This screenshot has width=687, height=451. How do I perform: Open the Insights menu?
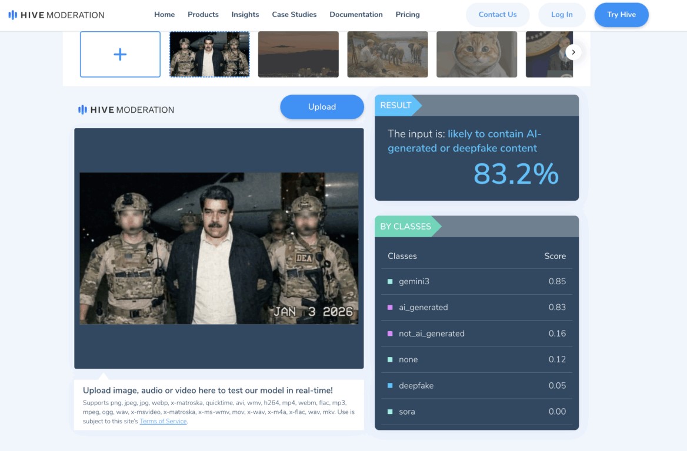pyautogui.click(x=245, y=15)
